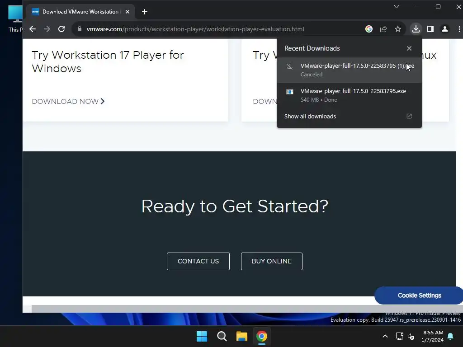
Task: Open Windows taskbar search
Action: 222,336
